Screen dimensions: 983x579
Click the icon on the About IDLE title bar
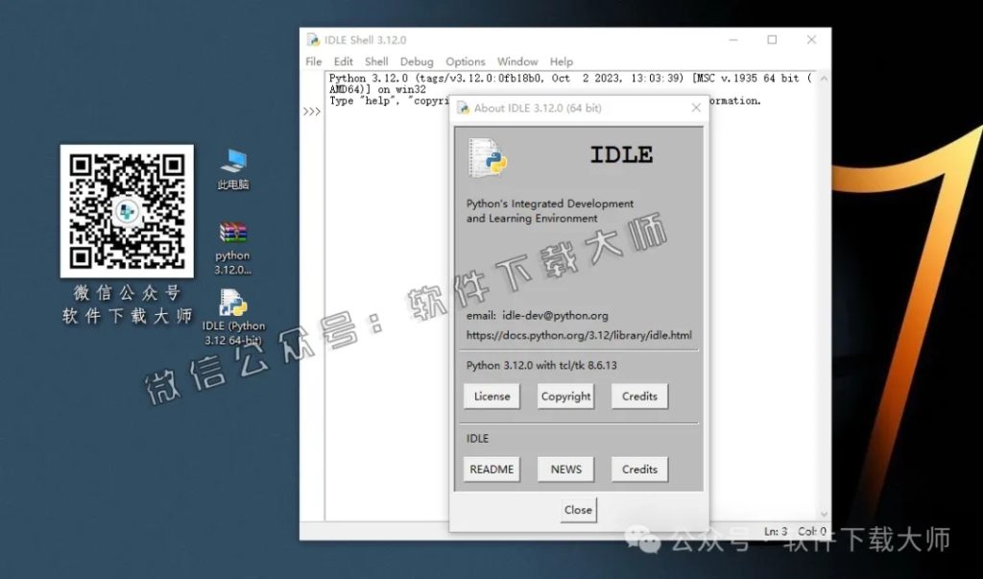pos(463,108)
